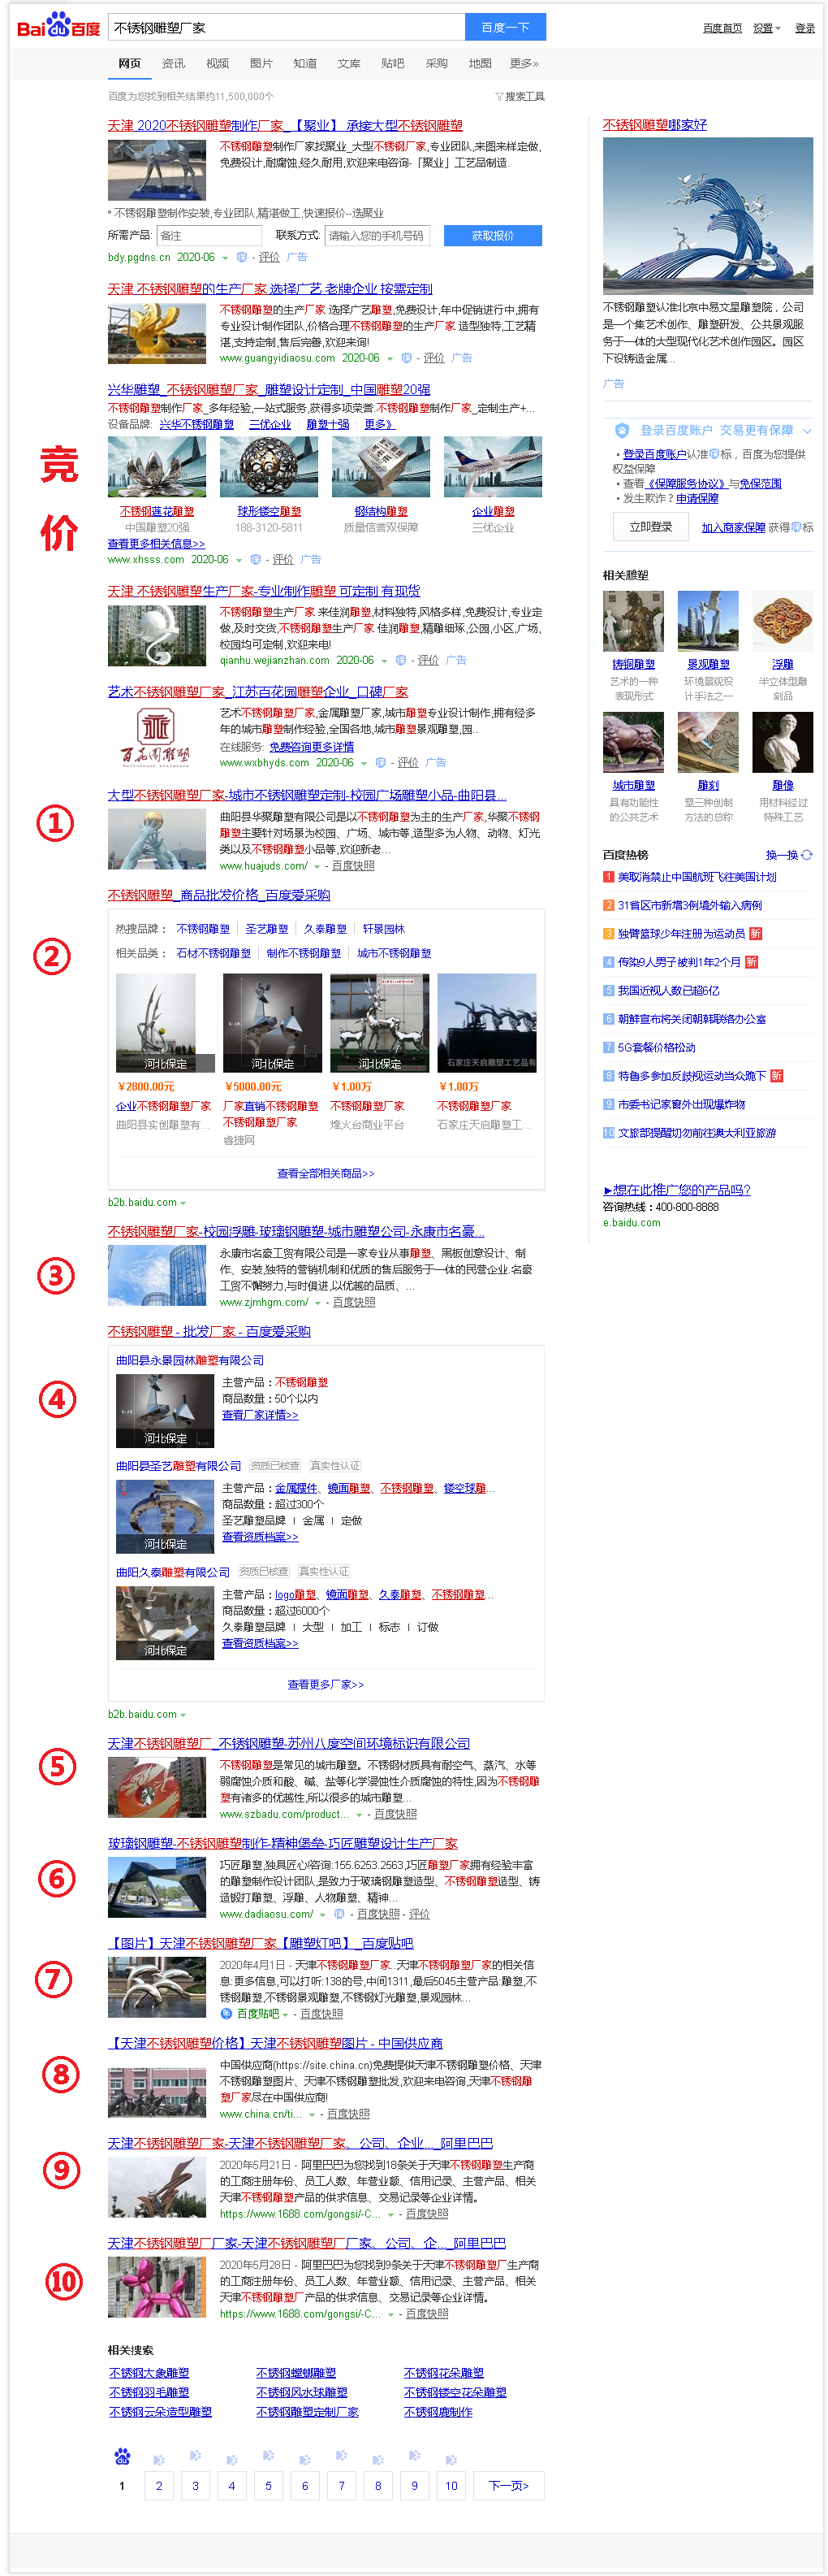Viewport: 828px width, 2576px height.
Task: Expand arrow beside www.guangyidiaosu.com 2020-06
Action: [x=390, y=358]
